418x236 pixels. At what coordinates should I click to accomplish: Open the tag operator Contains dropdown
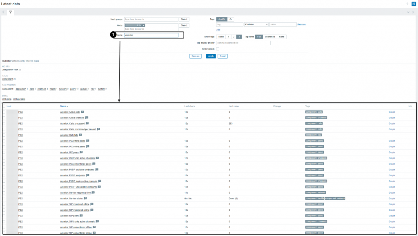click(x=256, y=24)
